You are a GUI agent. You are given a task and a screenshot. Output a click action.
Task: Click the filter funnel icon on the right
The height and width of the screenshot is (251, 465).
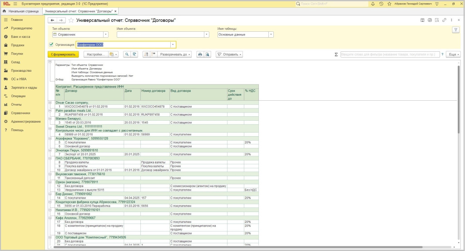point(455,30)
